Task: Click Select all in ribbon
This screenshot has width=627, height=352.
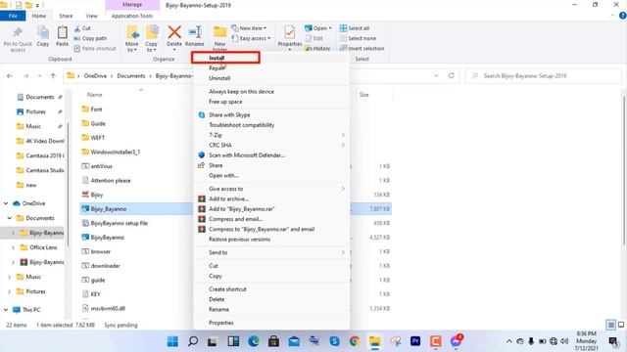Action: (x=355, y=28)
